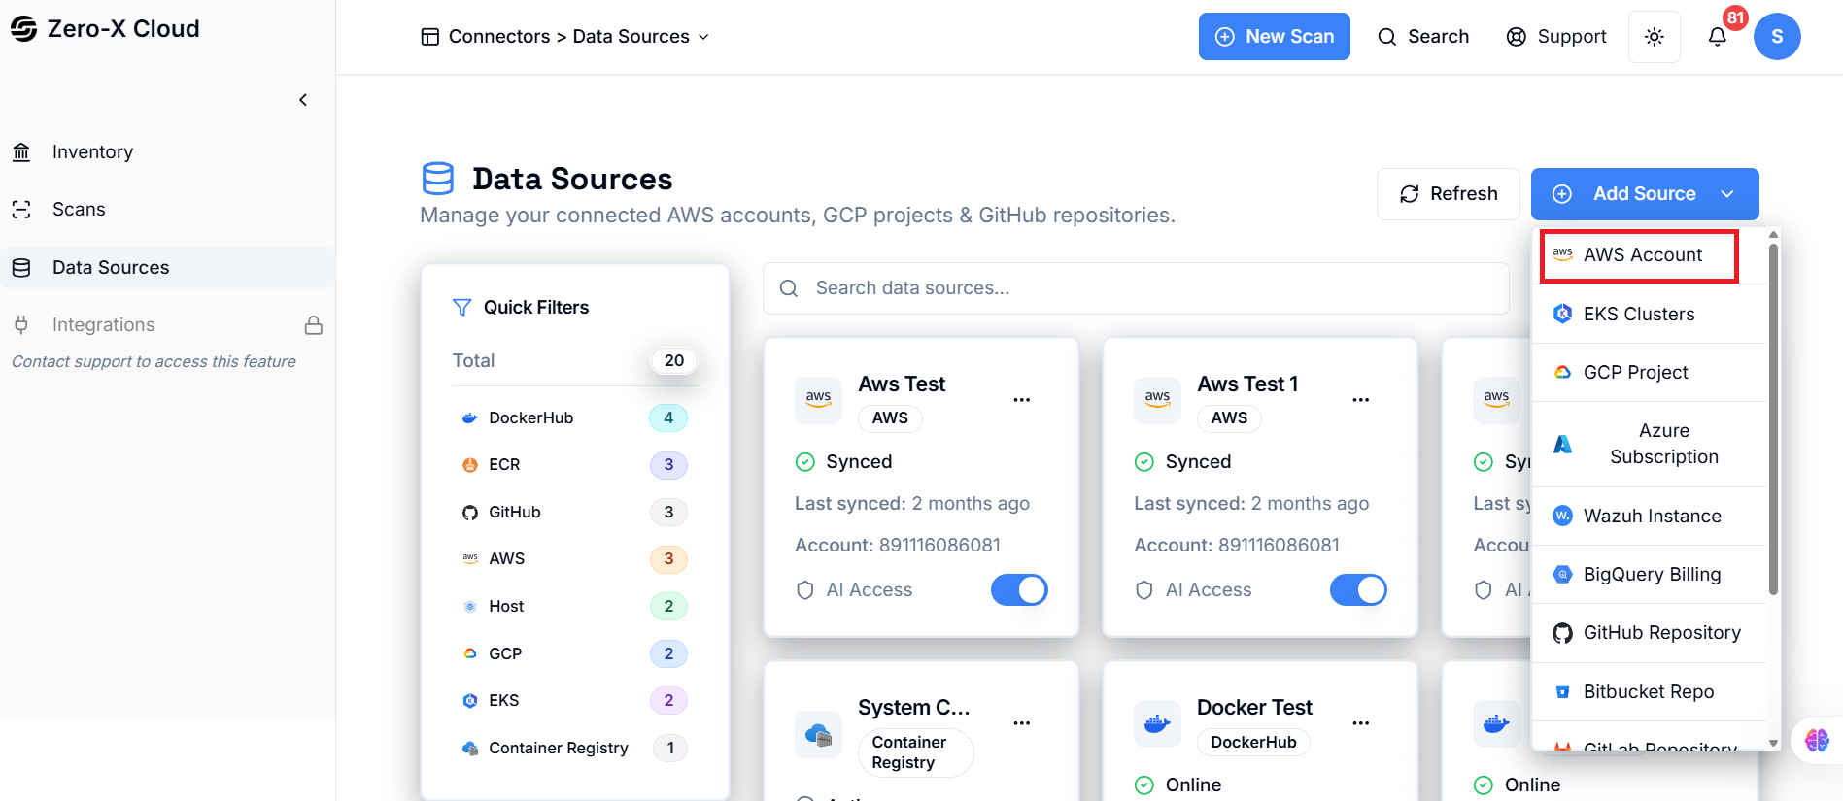Click the New Scan button

[1274, 37]
